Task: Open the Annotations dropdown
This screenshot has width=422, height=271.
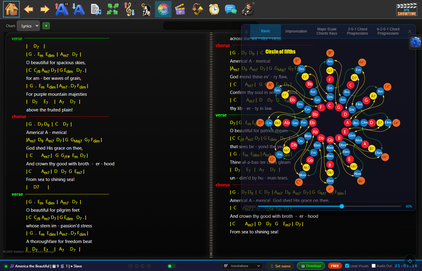Action: (x=242, y=266)
